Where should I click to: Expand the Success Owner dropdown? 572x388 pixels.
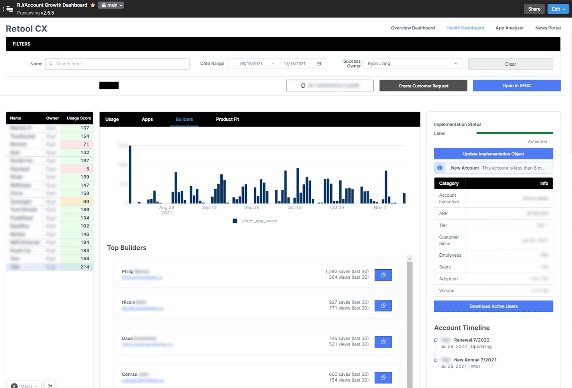pyautogui.click(x=456, y=64)
